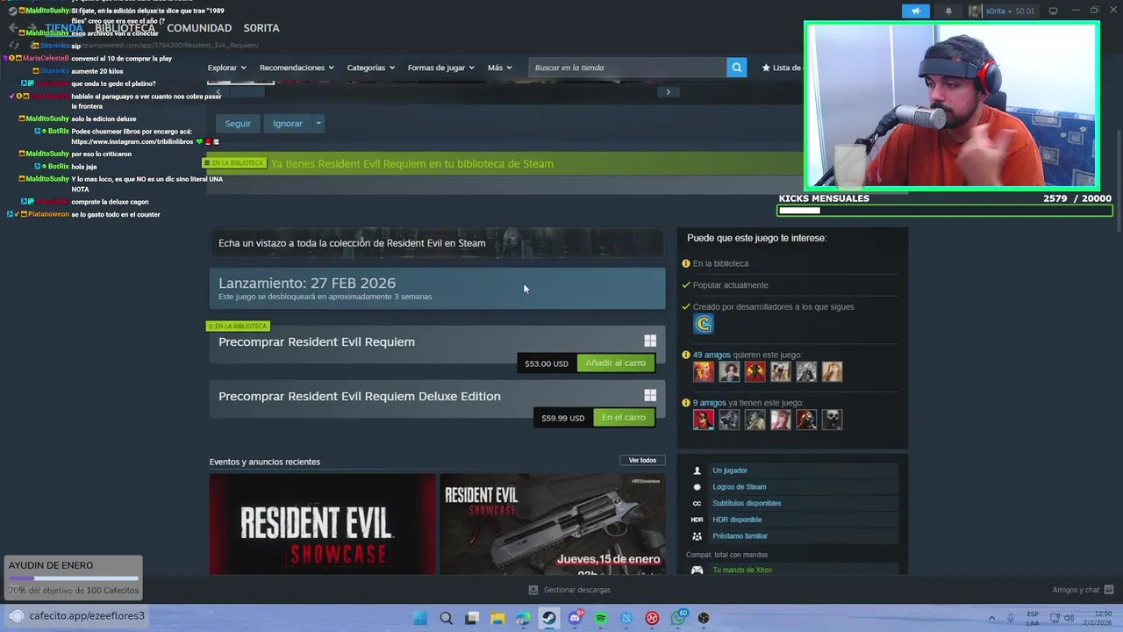Open the 'Jueves, 15 de enero' revolver event thumbnail
The height and width of the screenshot is (632, 1123).
click(553, 524)
